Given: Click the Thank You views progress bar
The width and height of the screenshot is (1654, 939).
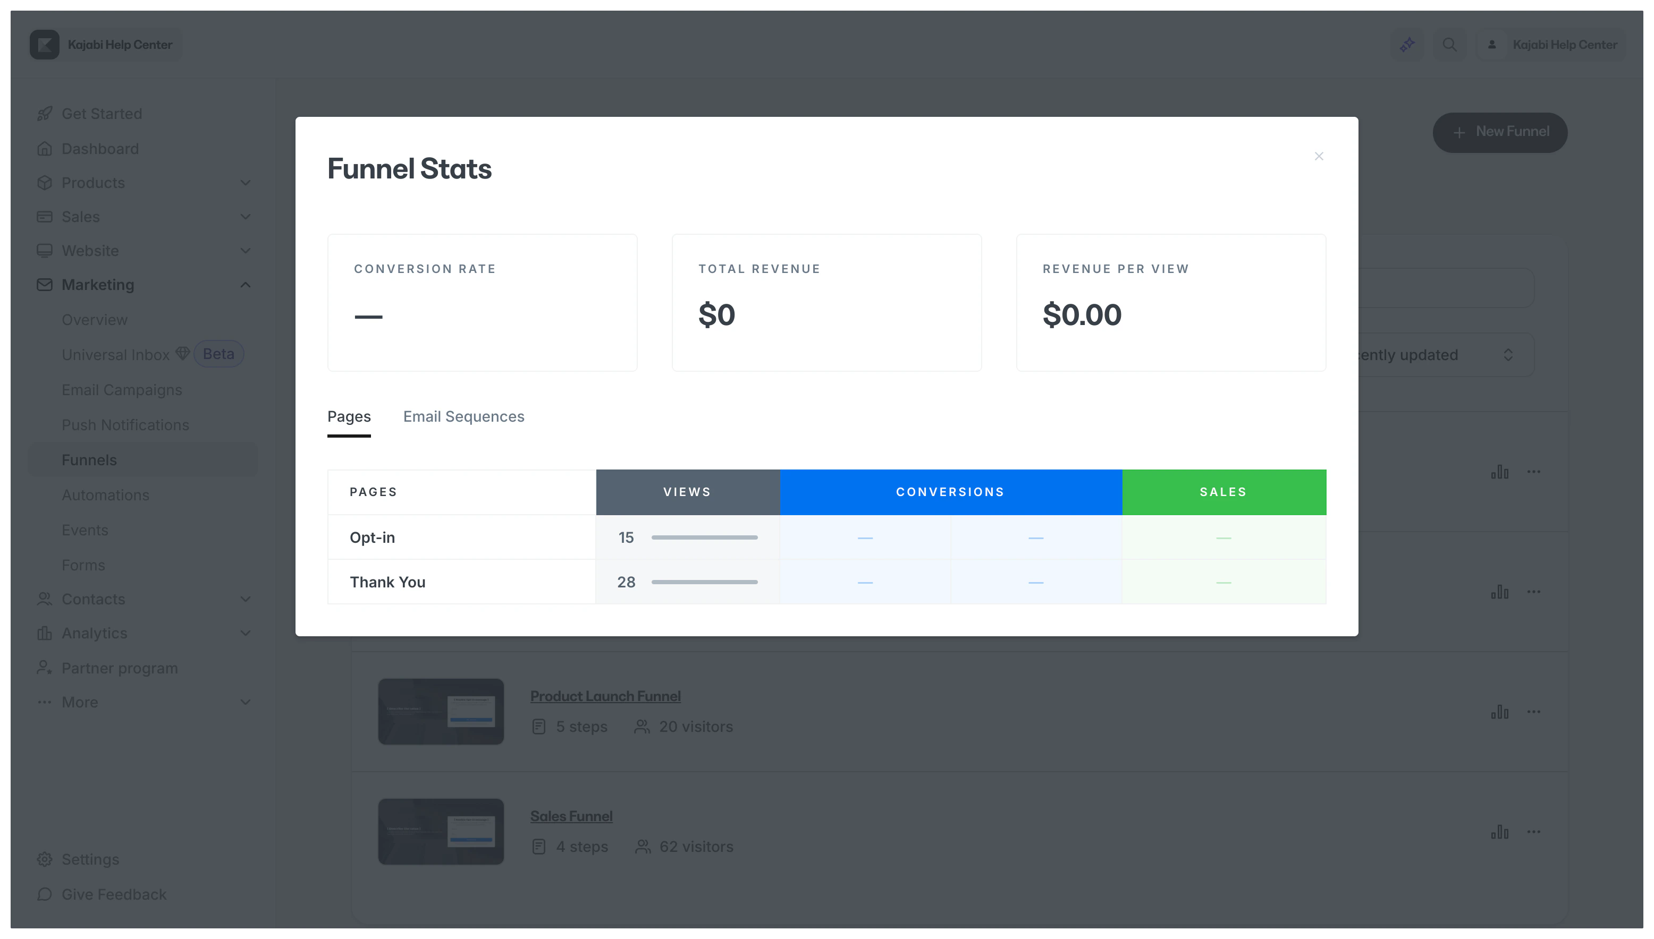Looking at the screenshot, I should 703,582.
